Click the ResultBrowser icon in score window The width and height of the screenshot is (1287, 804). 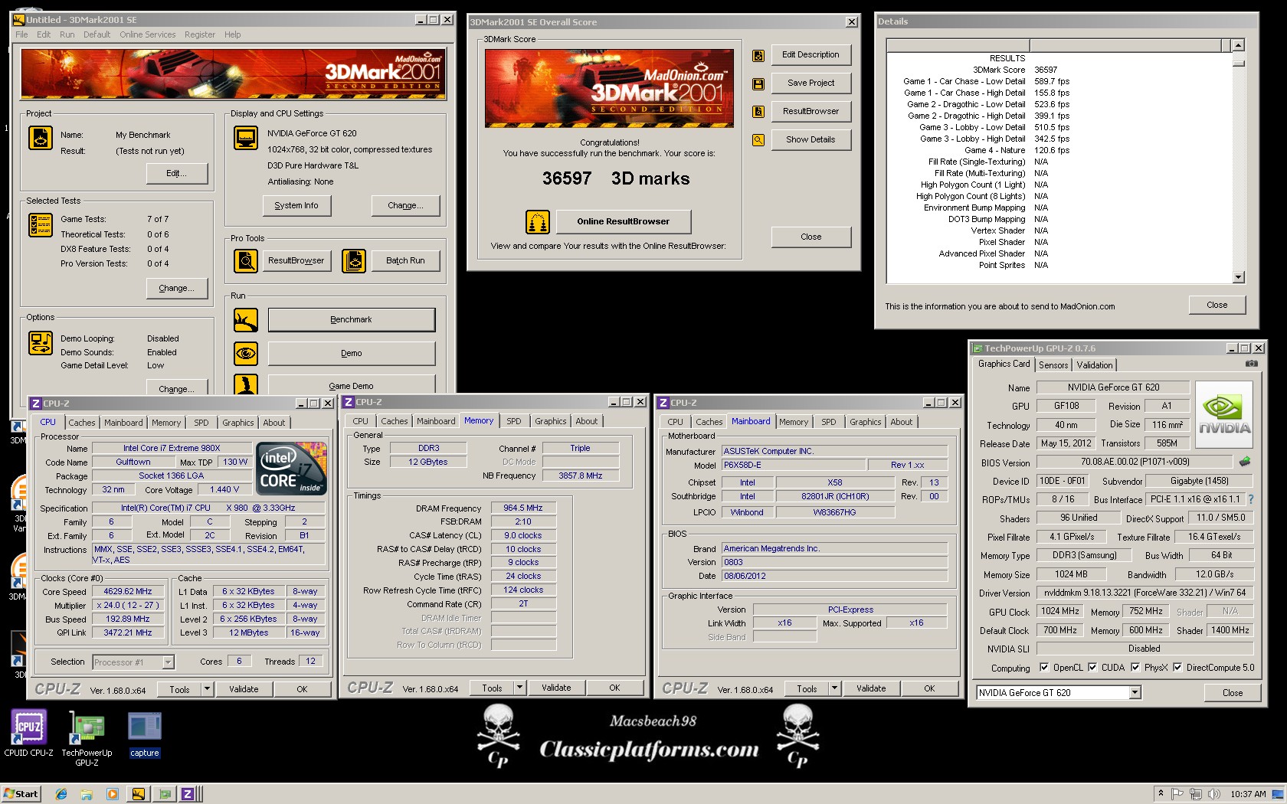(x=758, y=112)
